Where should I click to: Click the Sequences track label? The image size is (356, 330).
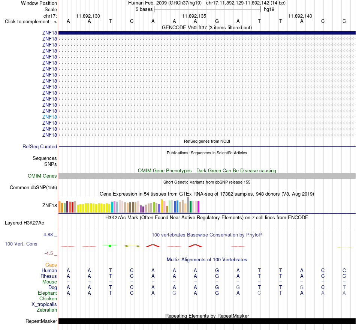[45, 158]
